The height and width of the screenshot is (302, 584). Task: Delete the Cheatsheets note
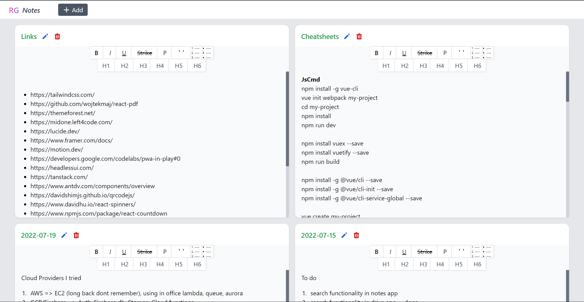[x=359, y=37]
